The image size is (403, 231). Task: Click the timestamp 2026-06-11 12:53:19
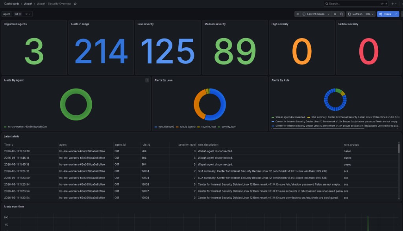pos(17,151)
